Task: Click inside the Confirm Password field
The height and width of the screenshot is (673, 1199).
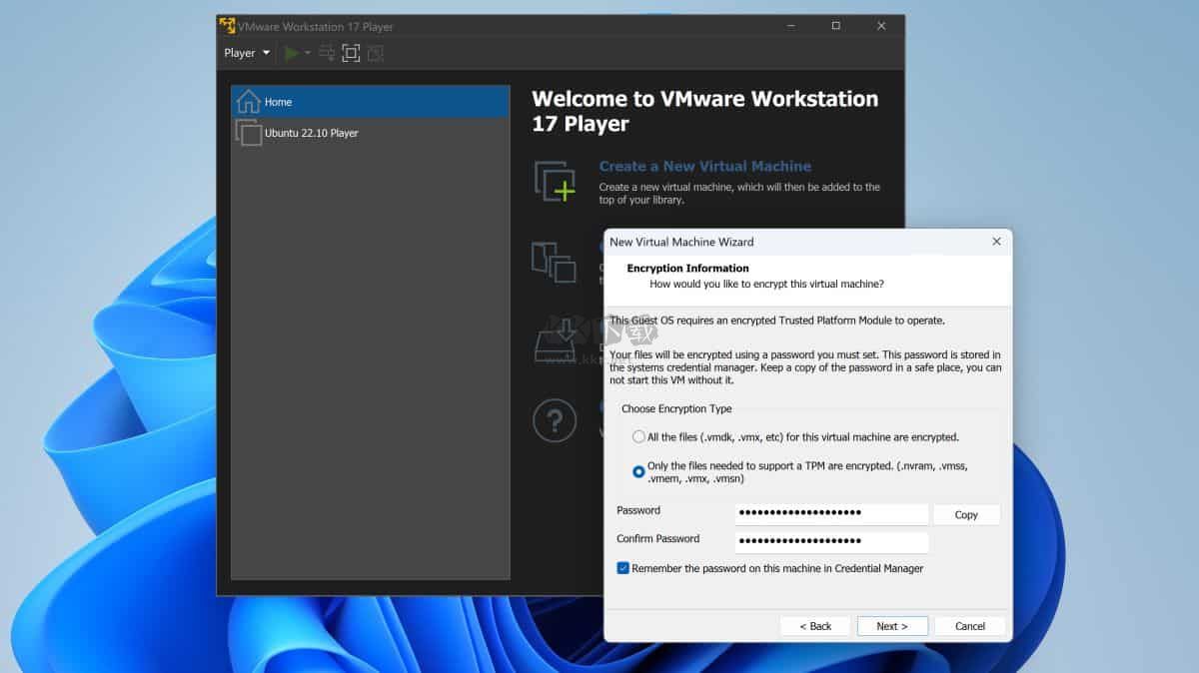Action: (x=829, y=542)
